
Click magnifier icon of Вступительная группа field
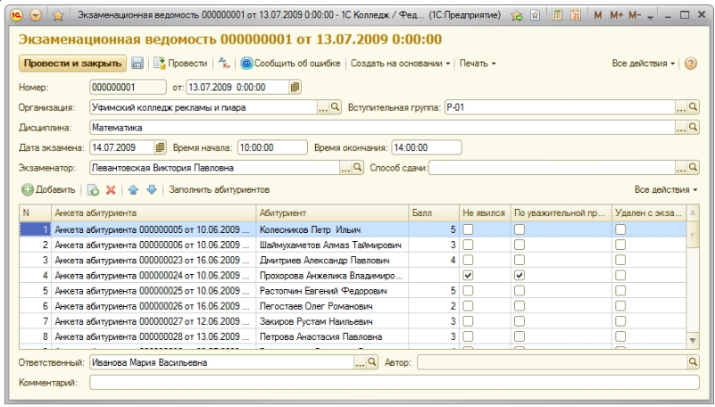(x=693, y=107)
